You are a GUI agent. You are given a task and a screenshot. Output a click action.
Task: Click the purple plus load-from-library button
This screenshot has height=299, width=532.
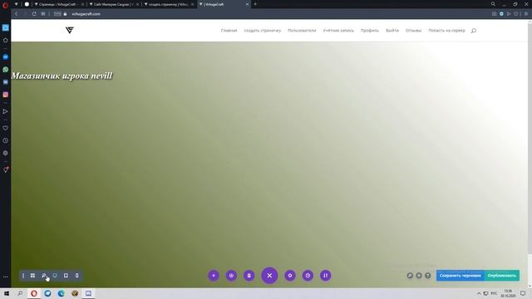tap(214, 276)
